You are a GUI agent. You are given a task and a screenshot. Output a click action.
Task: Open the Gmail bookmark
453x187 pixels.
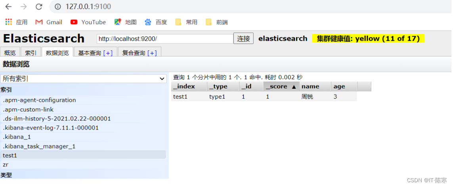coord(48,22)
